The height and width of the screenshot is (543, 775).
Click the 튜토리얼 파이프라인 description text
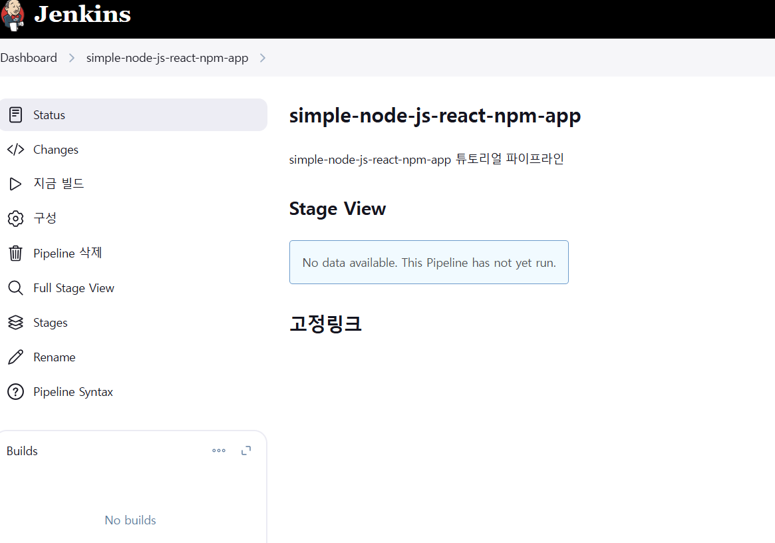pyautogui.click(x=510, y=159)
